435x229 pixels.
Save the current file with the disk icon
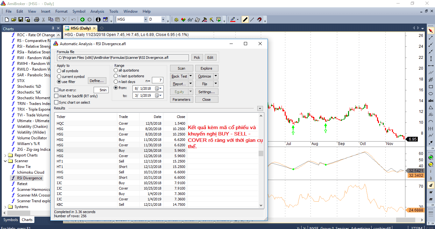[21, 20]
